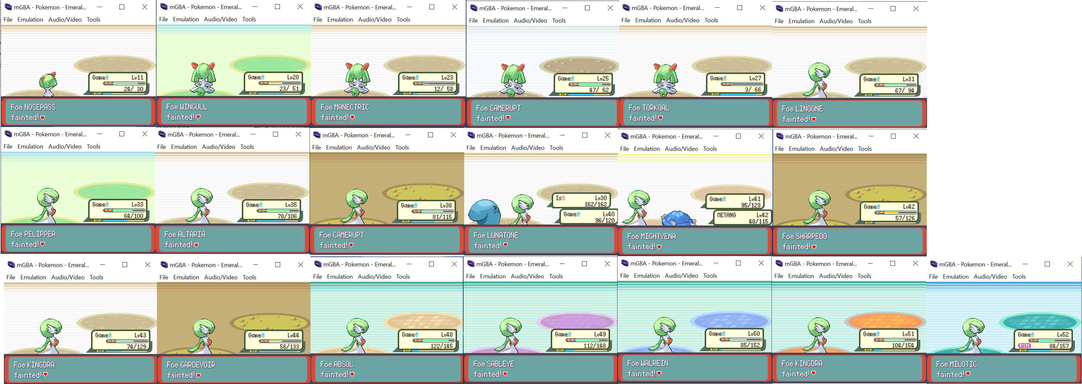Click mGBA logo in the LUNATONE window title bar
This screenshot has width=1082, height=384.
click(471, 135)
